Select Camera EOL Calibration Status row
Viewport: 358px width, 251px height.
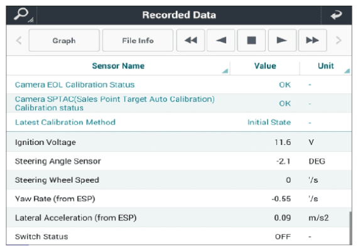(x=179, y=85)
